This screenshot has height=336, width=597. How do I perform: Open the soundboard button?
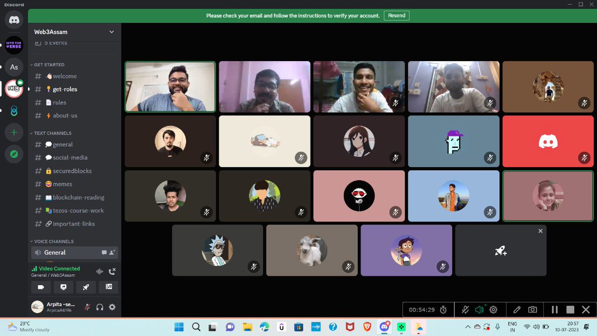pyautogui.click(x=109, y=287)
